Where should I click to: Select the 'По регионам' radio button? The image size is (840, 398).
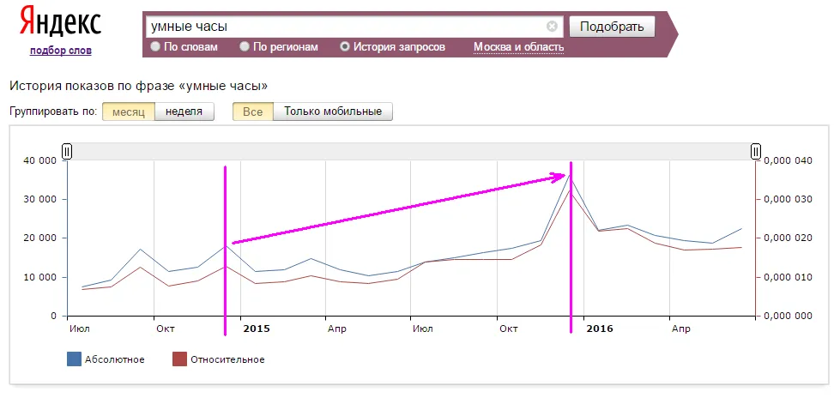[x=245, y=47]
